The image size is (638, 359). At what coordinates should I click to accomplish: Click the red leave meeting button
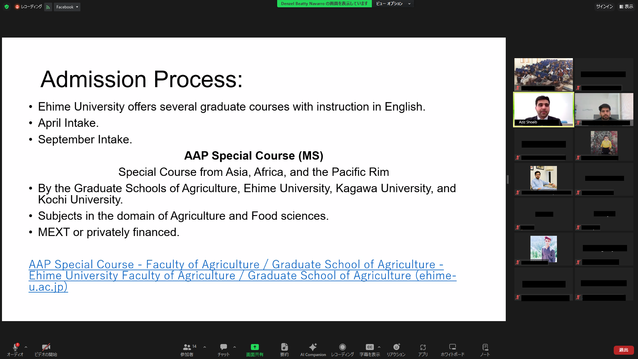point(623,350)
